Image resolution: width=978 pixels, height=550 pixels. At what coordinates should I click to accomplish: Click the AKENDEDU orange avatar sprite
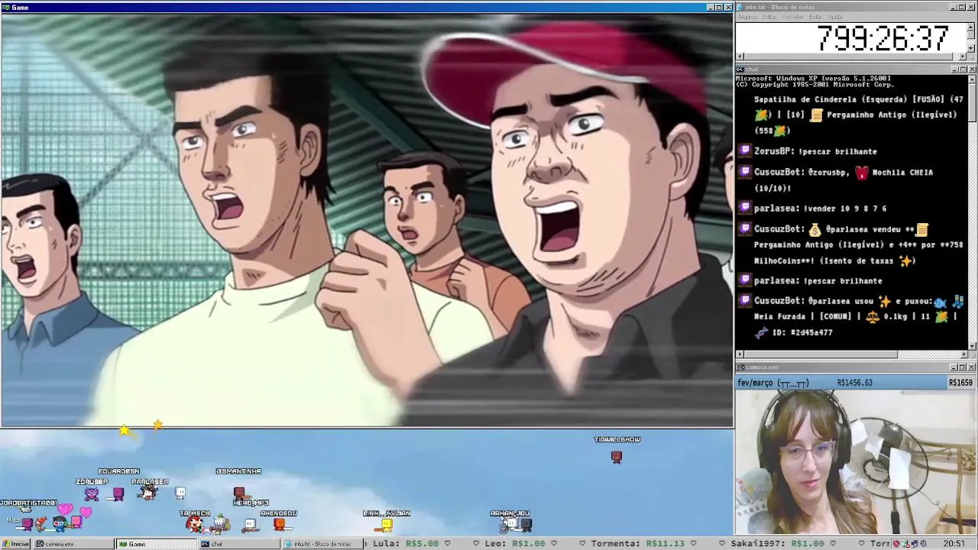pyautogui.click(x=279, y=524)
